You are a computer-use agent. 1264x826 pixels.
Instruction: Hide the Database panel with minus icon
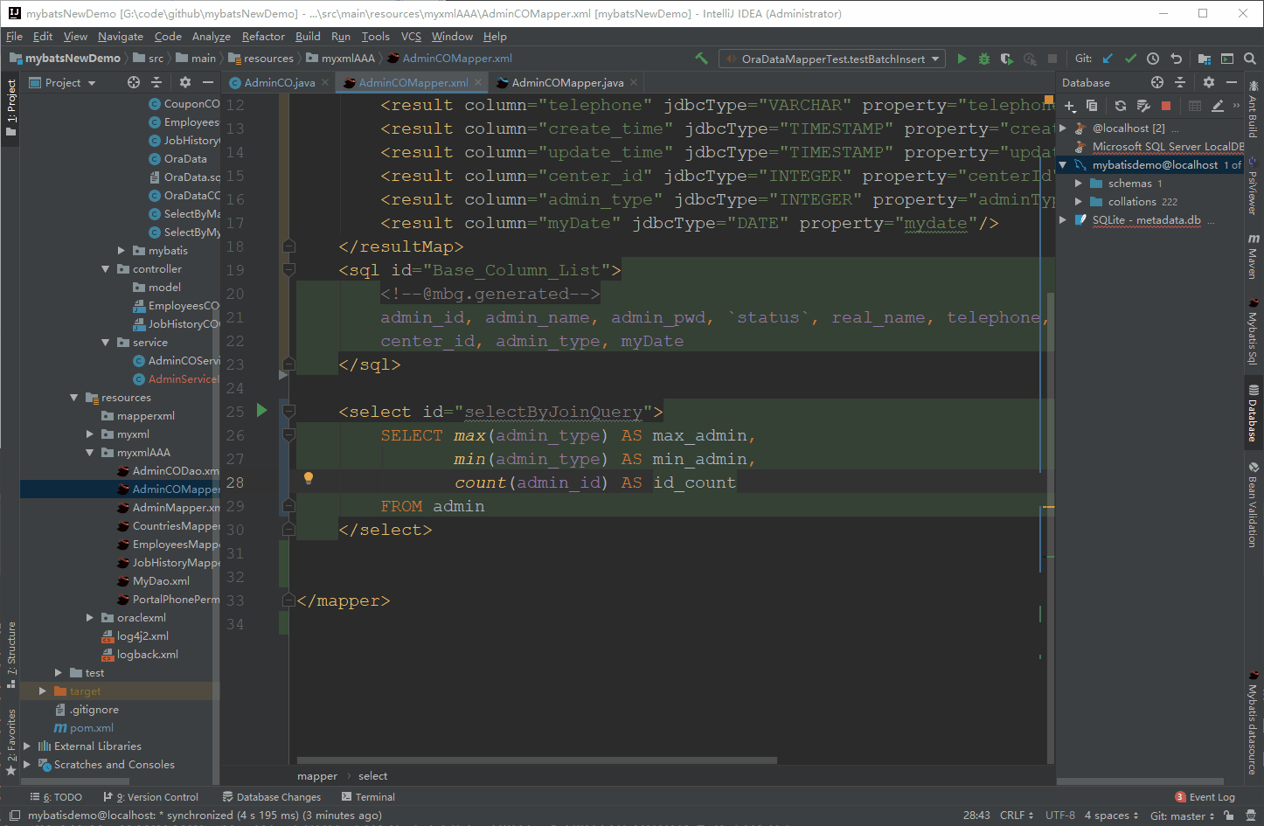click(x=1232, y=82)
